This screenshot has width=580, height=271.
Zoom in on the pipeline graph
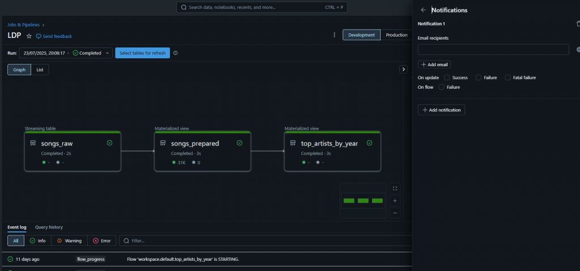click(x=395, y=201)
